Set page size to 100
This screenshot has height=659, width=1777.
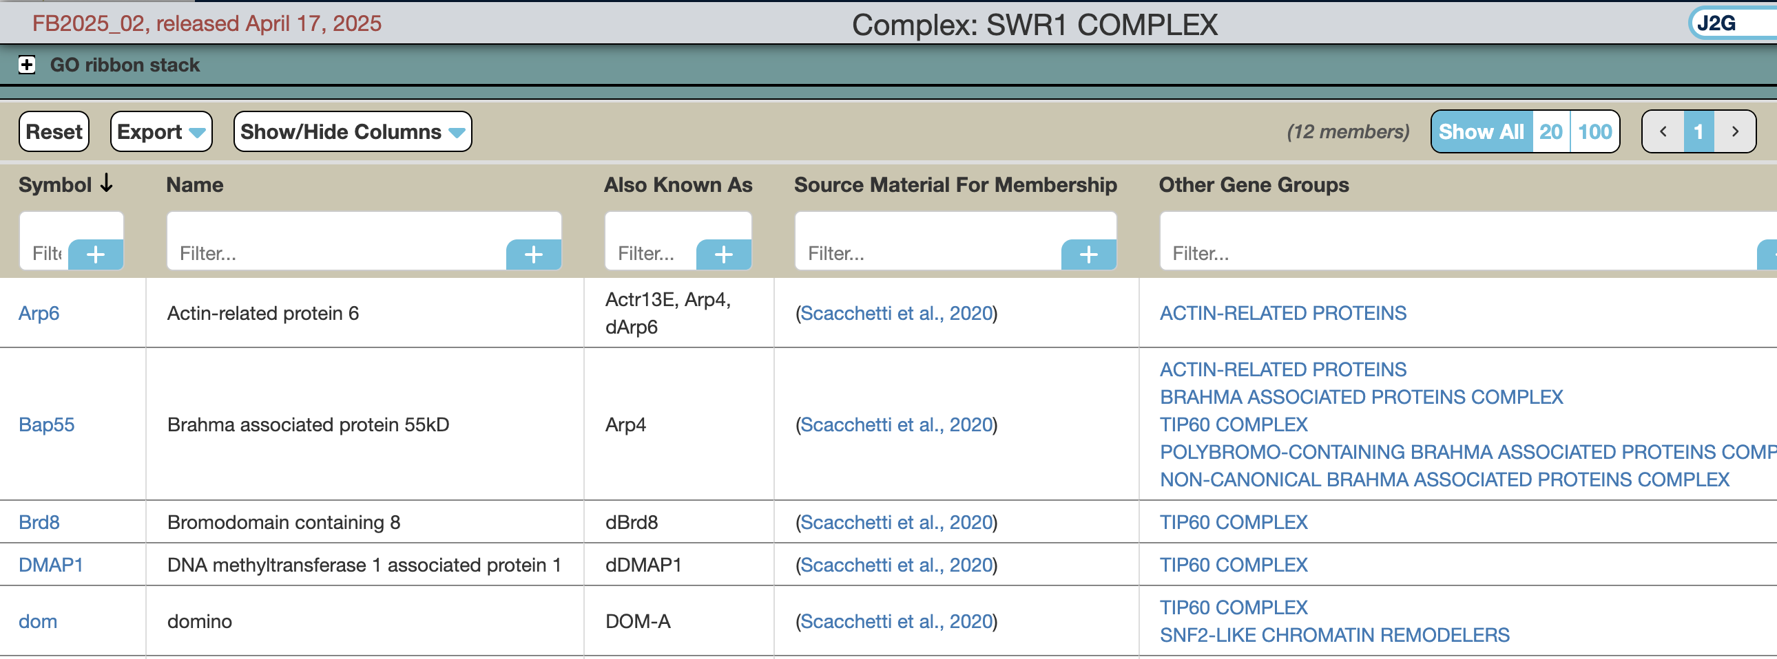pyautogui.click(x=1594, y=131)
